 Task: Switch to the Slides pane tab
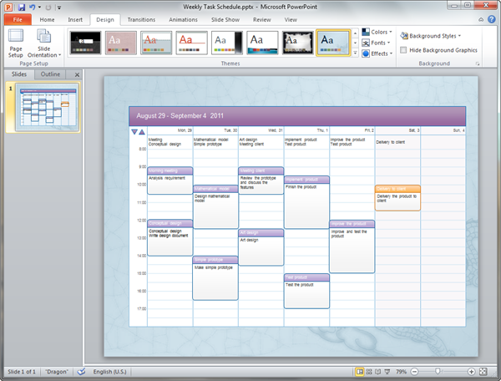click(x=19, y=74)
